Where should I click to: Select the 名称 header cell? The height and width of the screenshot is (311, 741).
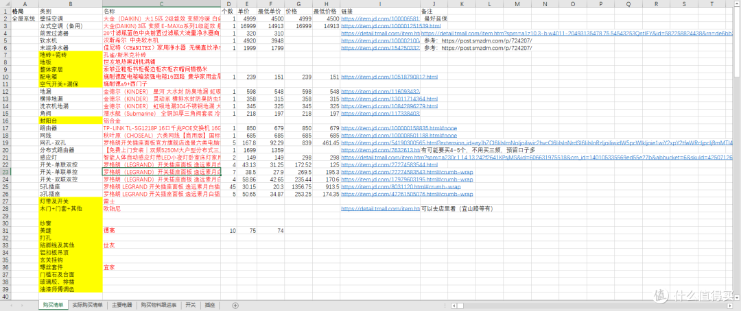point(162,11)
